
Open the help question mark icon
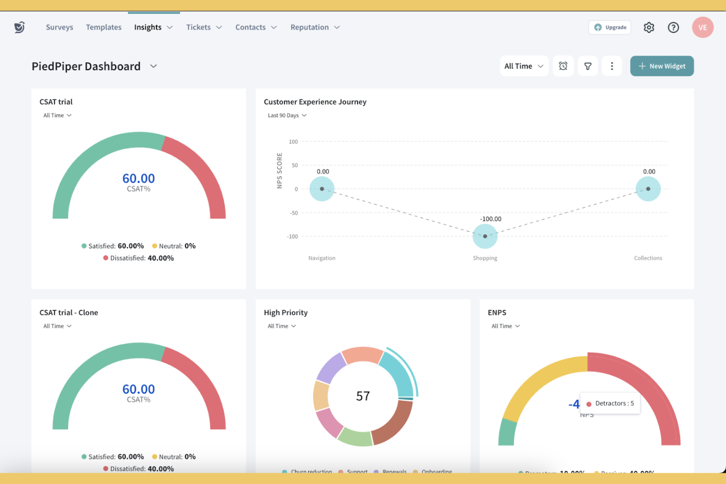pyautogui.click(x=673, y=27)
